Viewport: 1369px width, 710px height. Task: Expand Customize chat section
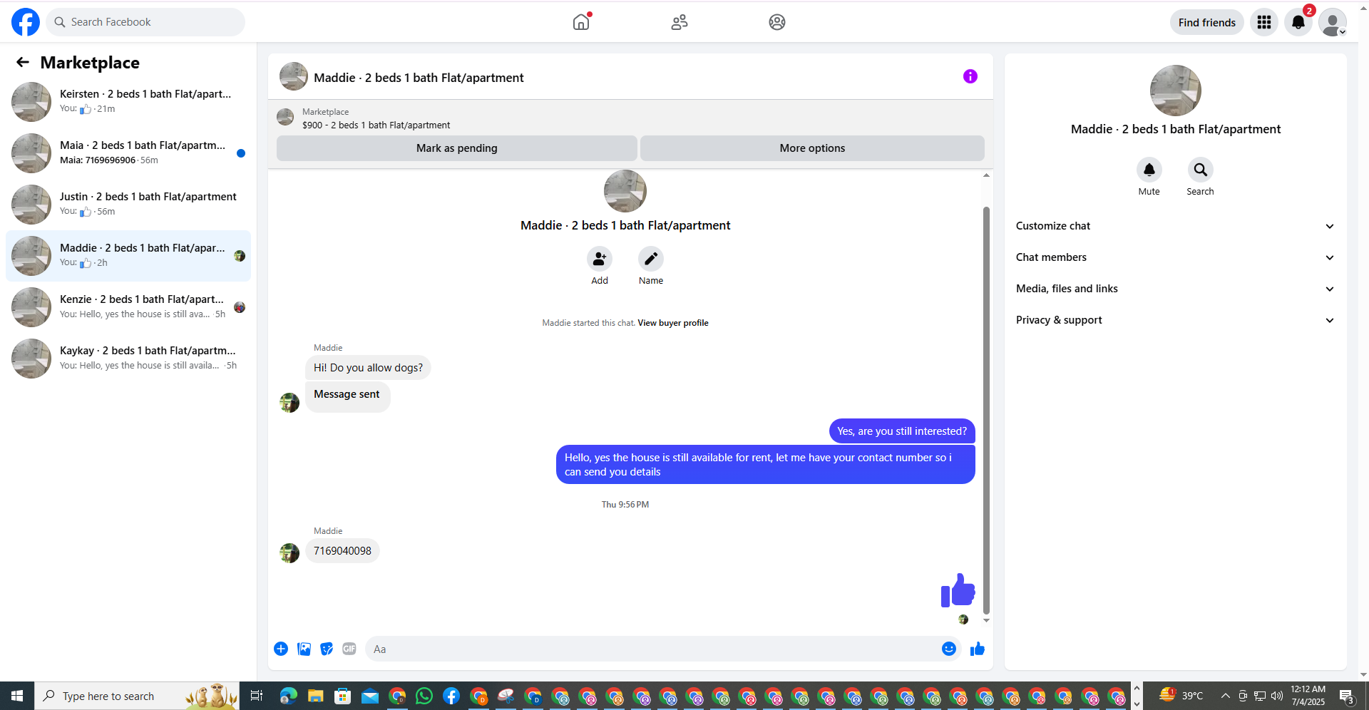[1176, 226]
